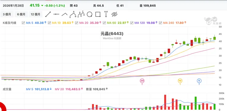227x111 pixels.
Task: Click the date 2026年1月28日
Action: 13,6
